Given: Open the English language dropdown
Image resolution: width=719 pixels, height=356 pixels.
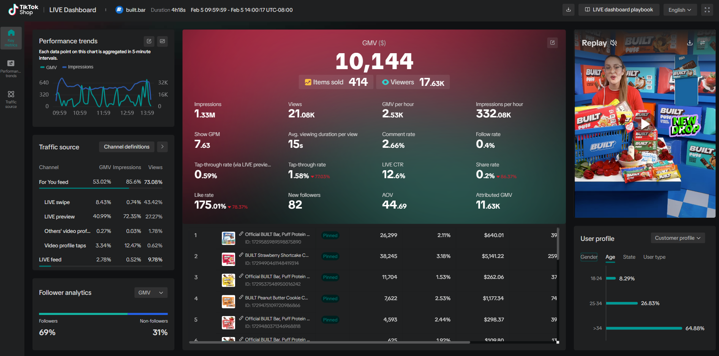Looking at the screenshot, I should [x=680, y=10].
